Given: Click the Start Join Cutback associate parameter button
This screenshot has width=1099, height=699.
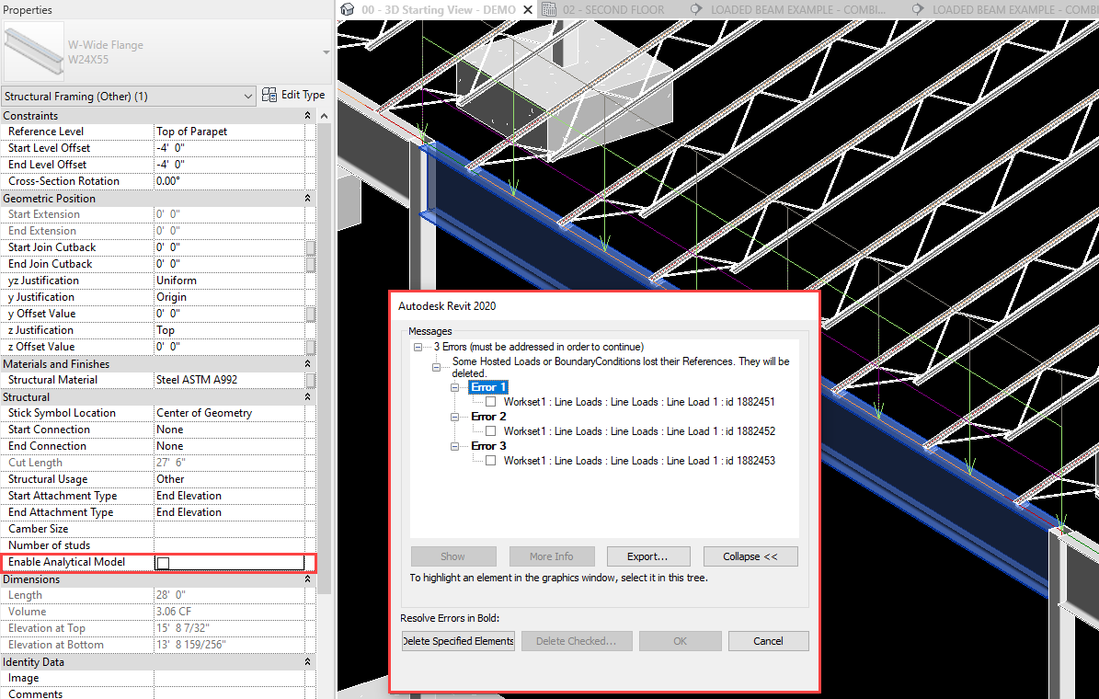Looking at the screenshot, I should pyautogui.click(x=311, y=247).
